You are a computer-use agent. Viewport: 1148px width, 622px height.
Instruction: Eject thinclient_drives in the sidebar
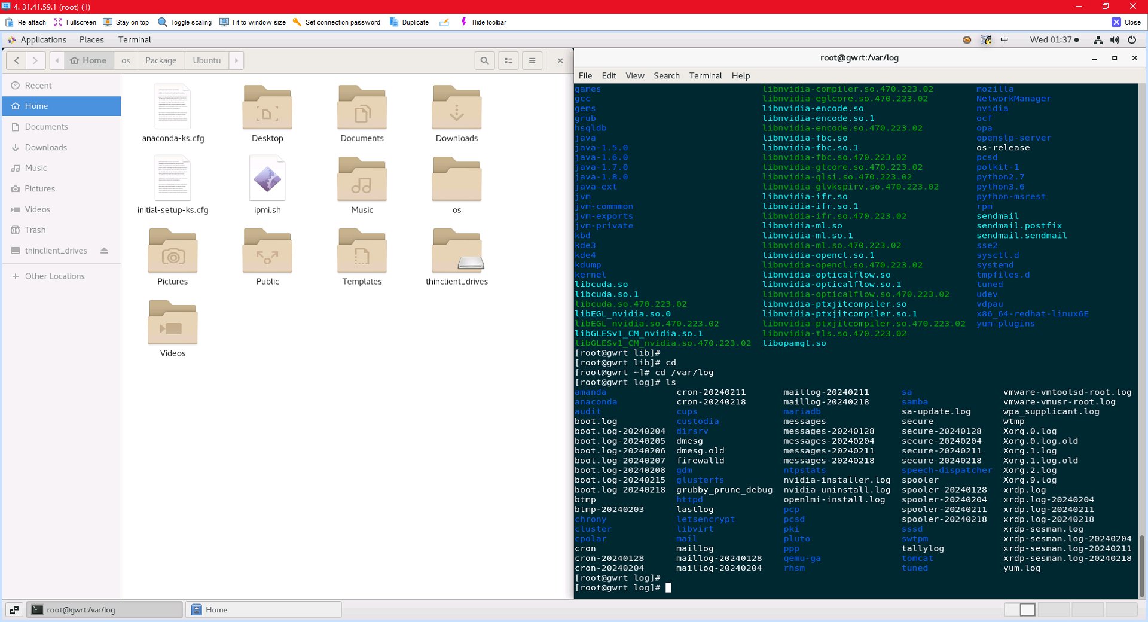pos(105,251)
